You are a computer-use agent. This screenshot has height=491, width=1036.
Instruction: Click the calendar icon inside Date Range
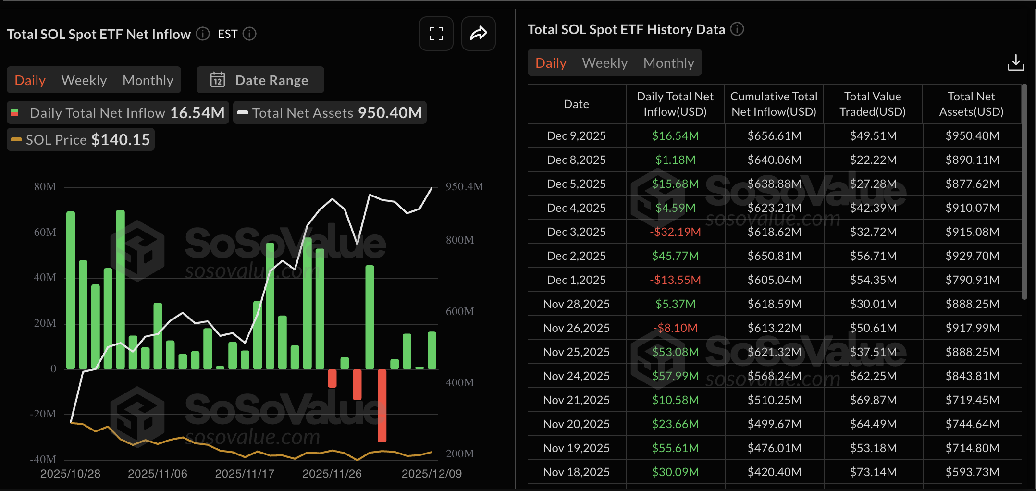coord(218,80)
